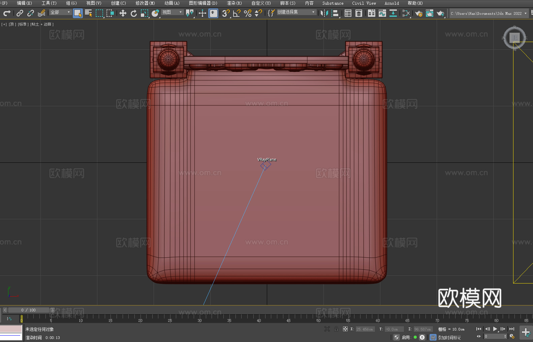
Task: Toggle Selection Lock padlock icon
Action: coord(336,329)
